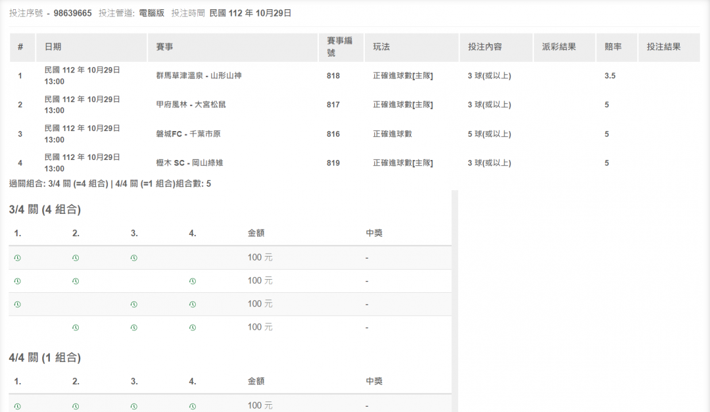Click the odds 5 for match 817
This screenshot has width=710, height=412.
pos(607,105)
